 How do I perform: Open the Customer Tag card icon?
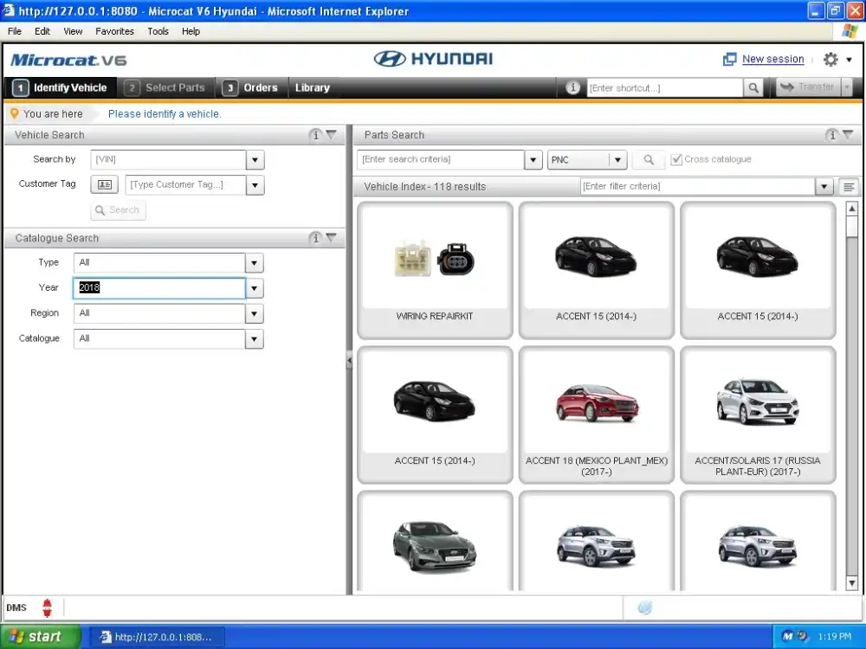105,184
